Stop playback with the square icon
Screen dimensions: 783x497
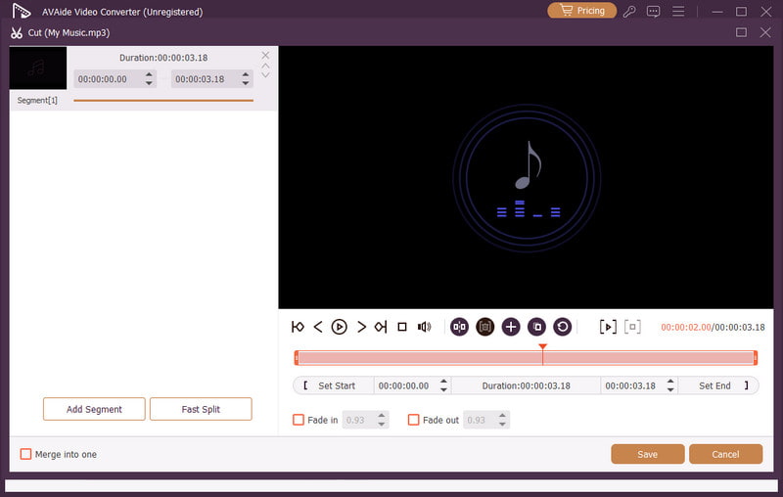coord(402,327)
